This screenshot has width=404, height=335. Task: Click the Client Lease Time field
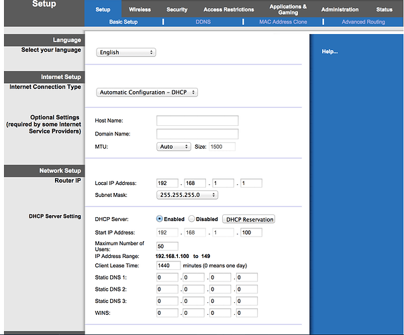(168, 265)
